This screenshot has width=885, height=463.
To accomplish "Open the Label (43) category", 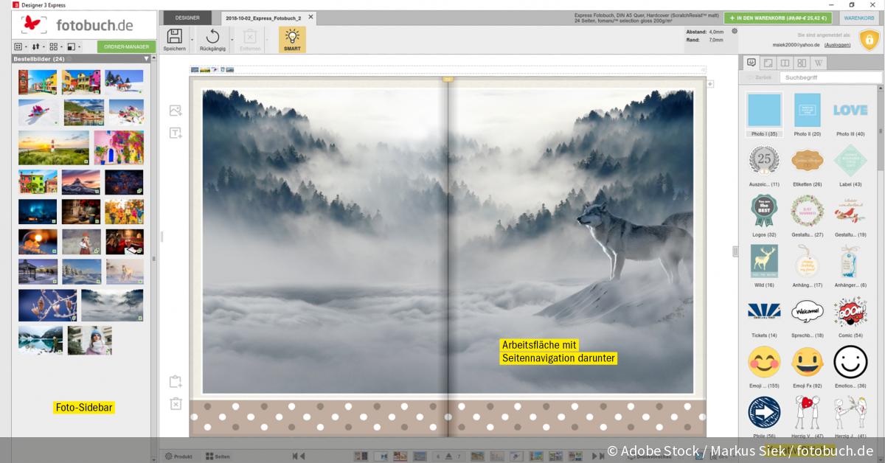I will pos(850,165).
